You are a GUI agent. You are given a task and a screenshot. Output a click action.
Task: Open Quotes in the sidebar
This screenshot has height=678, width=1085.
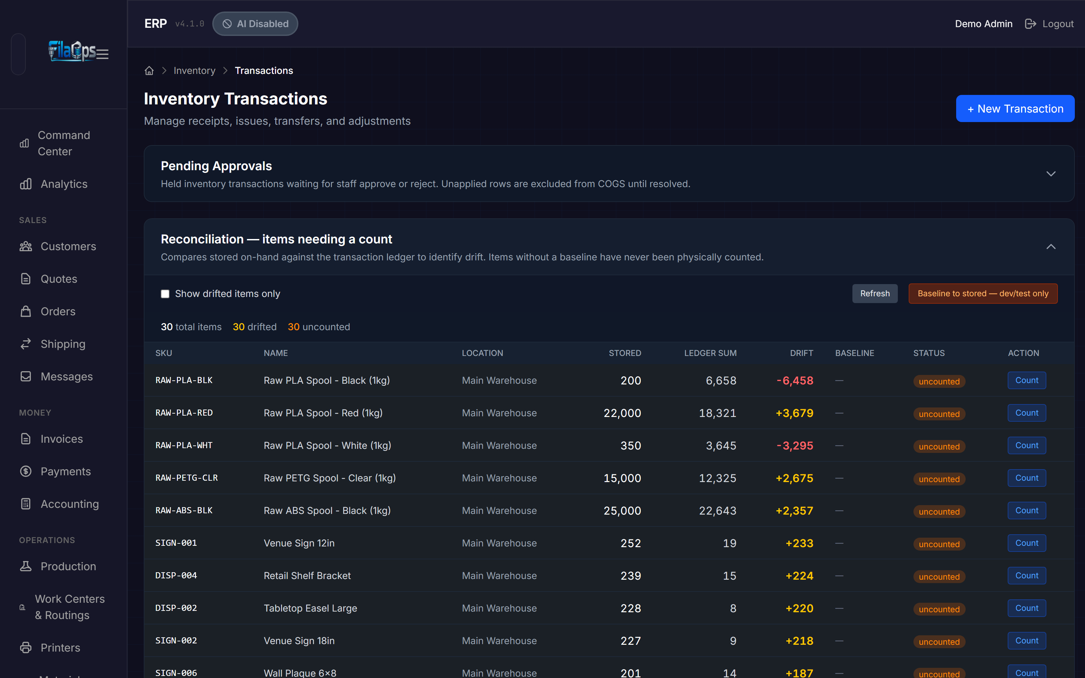click(x=64, y=279)
